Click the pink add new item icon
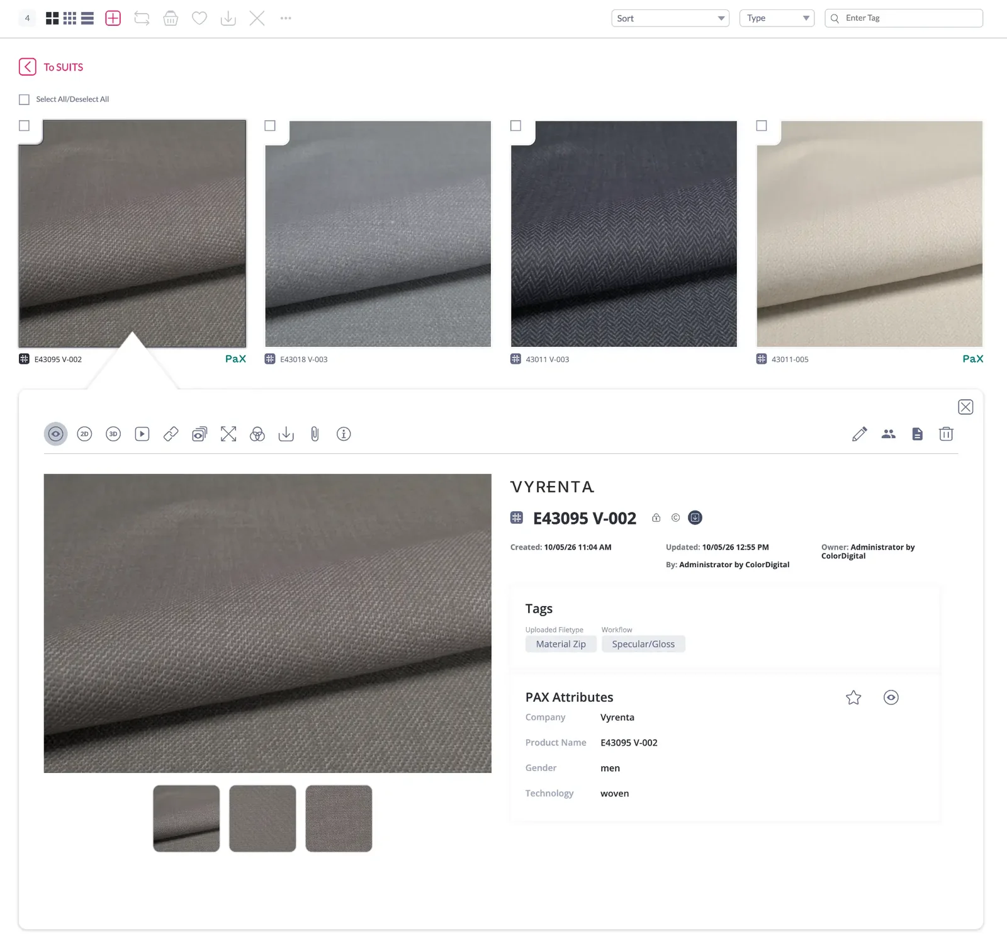1007x943 pixels. click(113, 18)
